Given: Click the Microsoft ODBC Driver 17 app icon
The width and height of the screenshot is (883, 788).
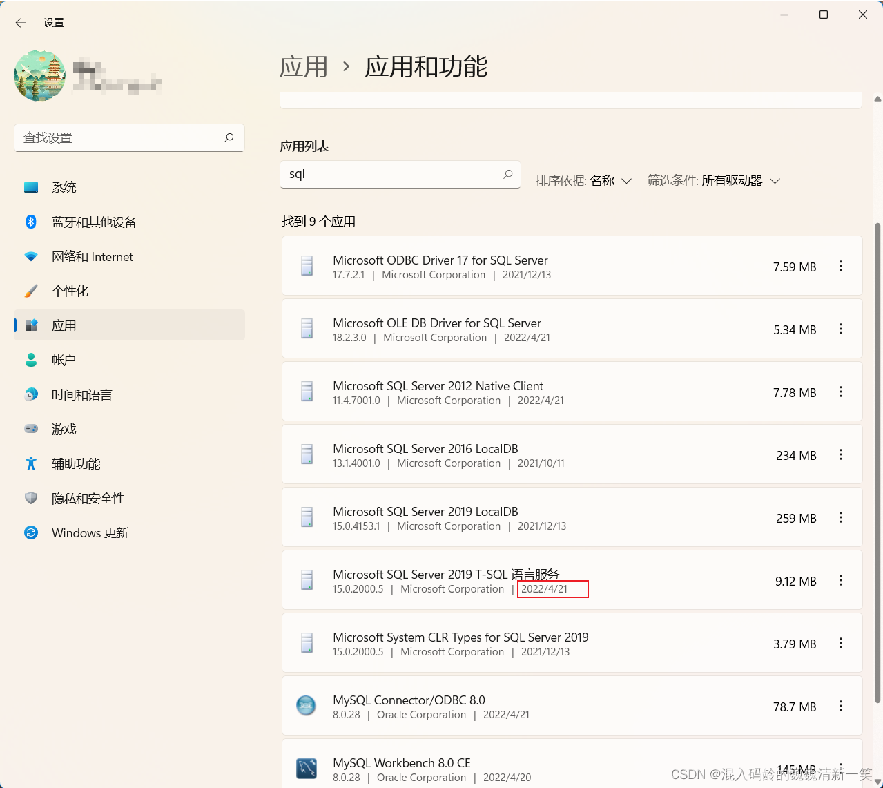Looking at the screenshot, I should [x=307, y=266].
